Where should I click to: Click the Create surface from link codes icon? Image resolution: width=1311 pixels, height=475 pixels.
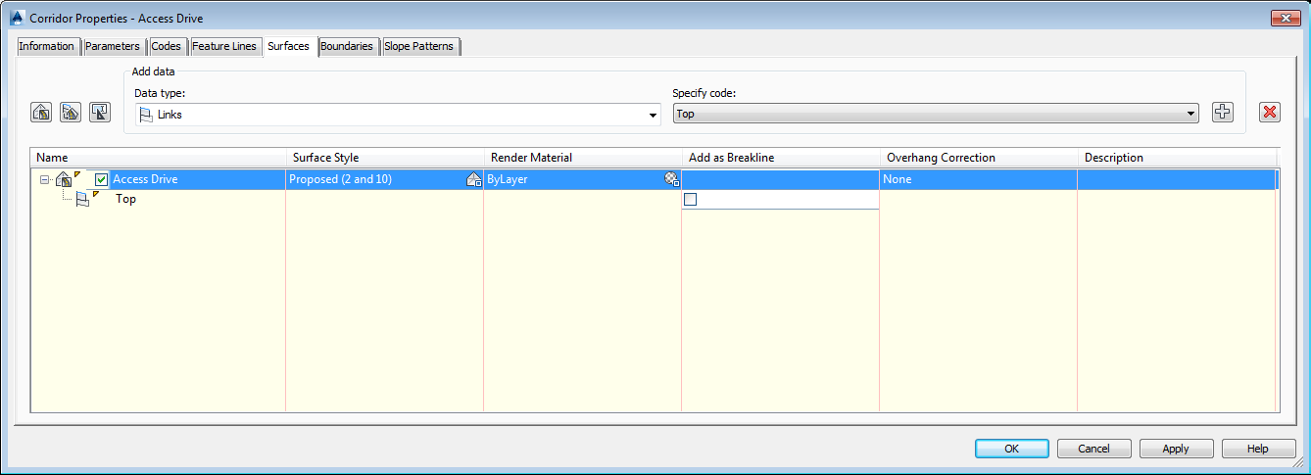[x=71, y=112]
